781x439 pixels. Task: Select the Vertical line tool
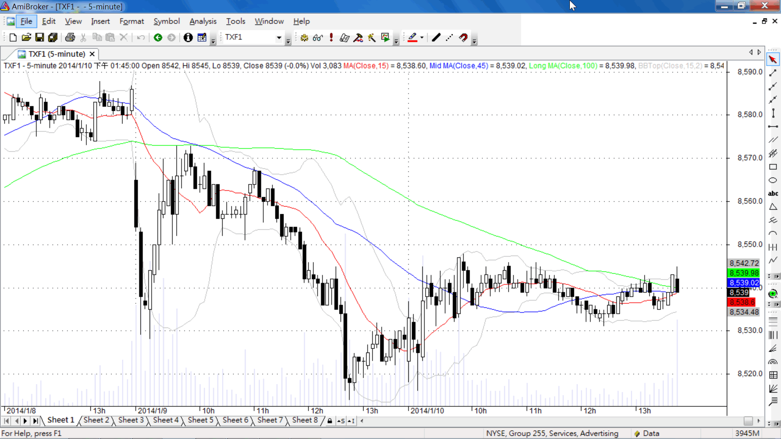pyautogui.click(x=773, y=113)
